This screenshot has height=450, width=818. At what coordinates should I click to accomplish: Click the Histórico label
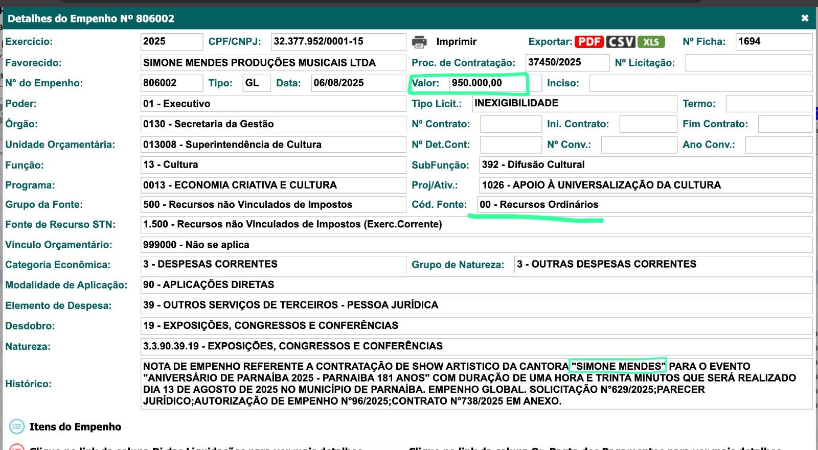pos(28,384)
